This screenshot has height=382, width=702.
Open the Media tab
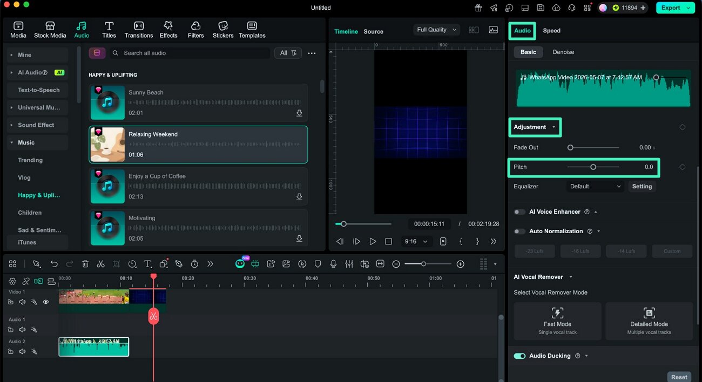click(18, 30)
